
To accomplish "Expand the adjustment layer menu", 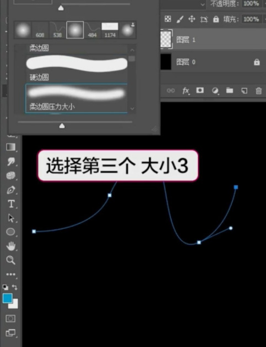I will point(215,91).
